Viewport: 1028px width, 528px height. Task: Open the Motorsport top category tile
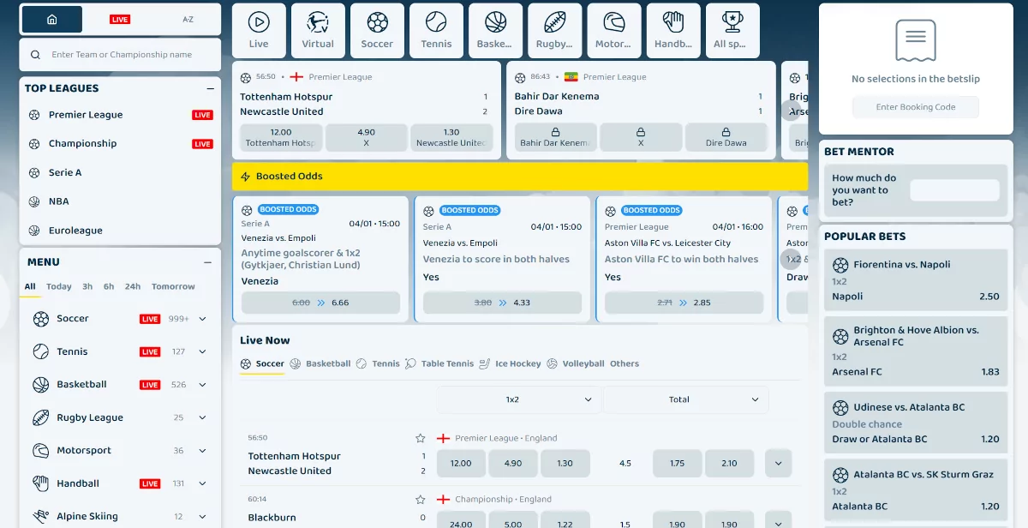[x=613, y=31]
